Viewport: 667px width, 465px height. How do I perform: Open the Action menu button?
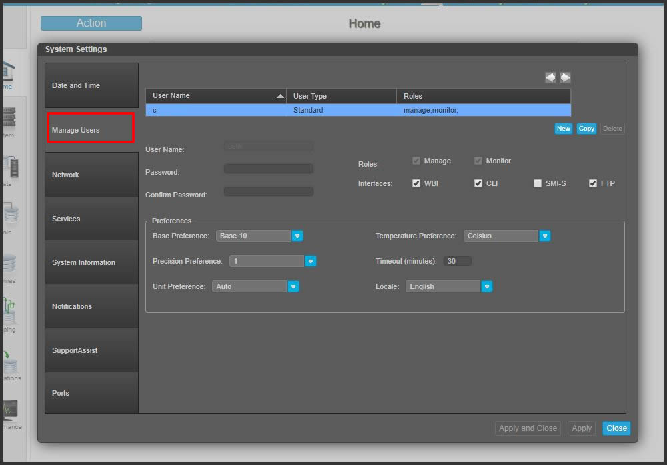tap(91, 23)
